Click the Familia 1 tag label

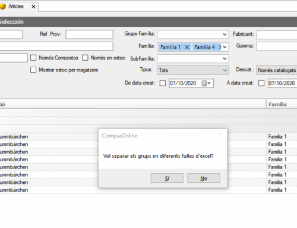(x=170, y=47)
